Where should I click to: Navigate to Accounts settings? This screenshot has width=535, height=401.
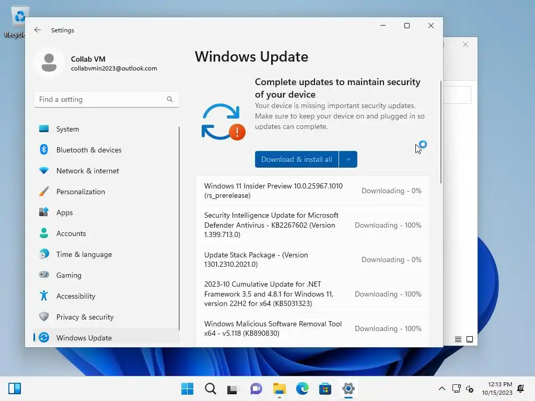click(107, 233)
